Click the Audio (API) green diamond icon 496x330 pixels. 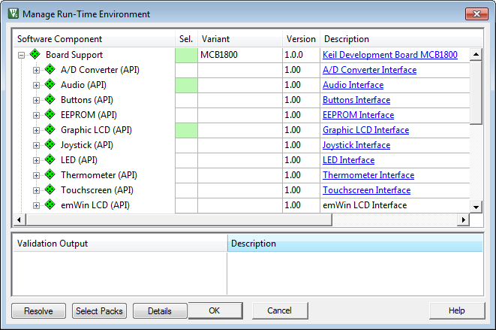pyautogui.click(x=50, y=85)
